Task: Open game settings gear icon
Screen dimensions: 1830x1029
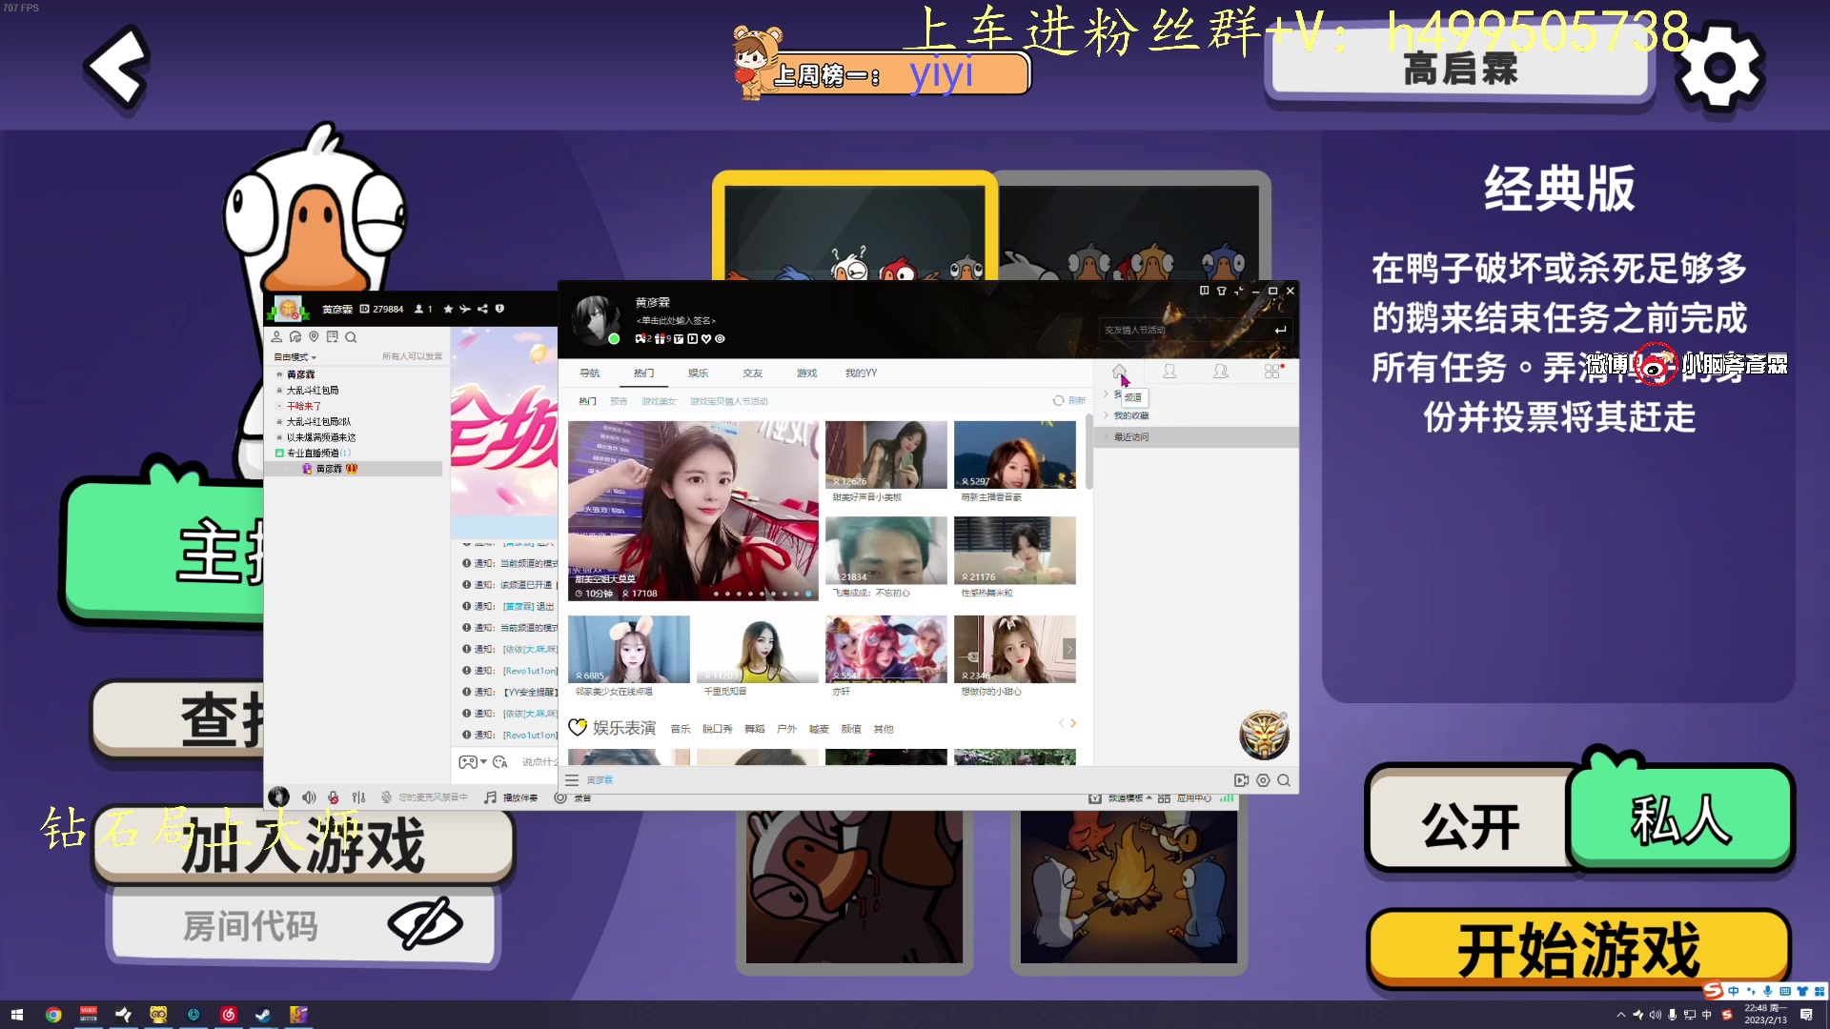Action: (1719, 68)
